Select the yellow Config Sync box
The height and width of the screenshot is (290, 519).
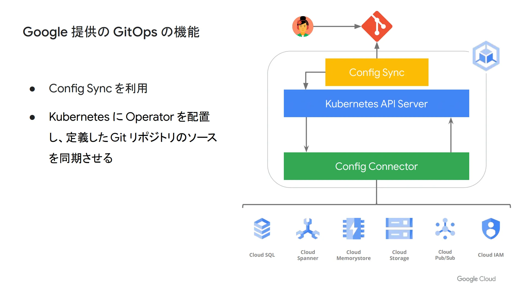[x=377, y=72]
